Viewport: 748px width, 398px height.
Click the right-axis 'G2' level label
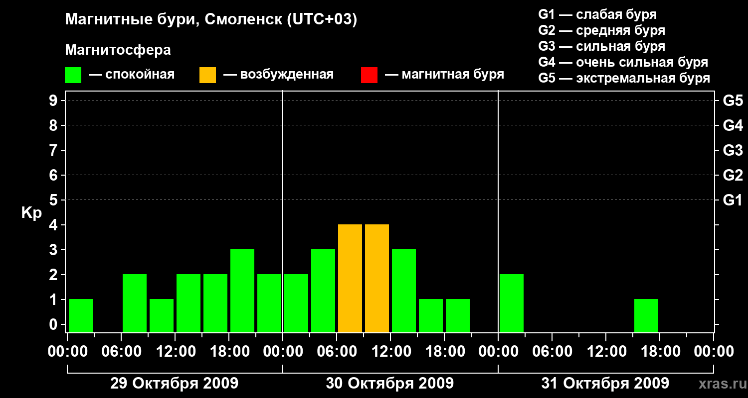click(733, 175)
